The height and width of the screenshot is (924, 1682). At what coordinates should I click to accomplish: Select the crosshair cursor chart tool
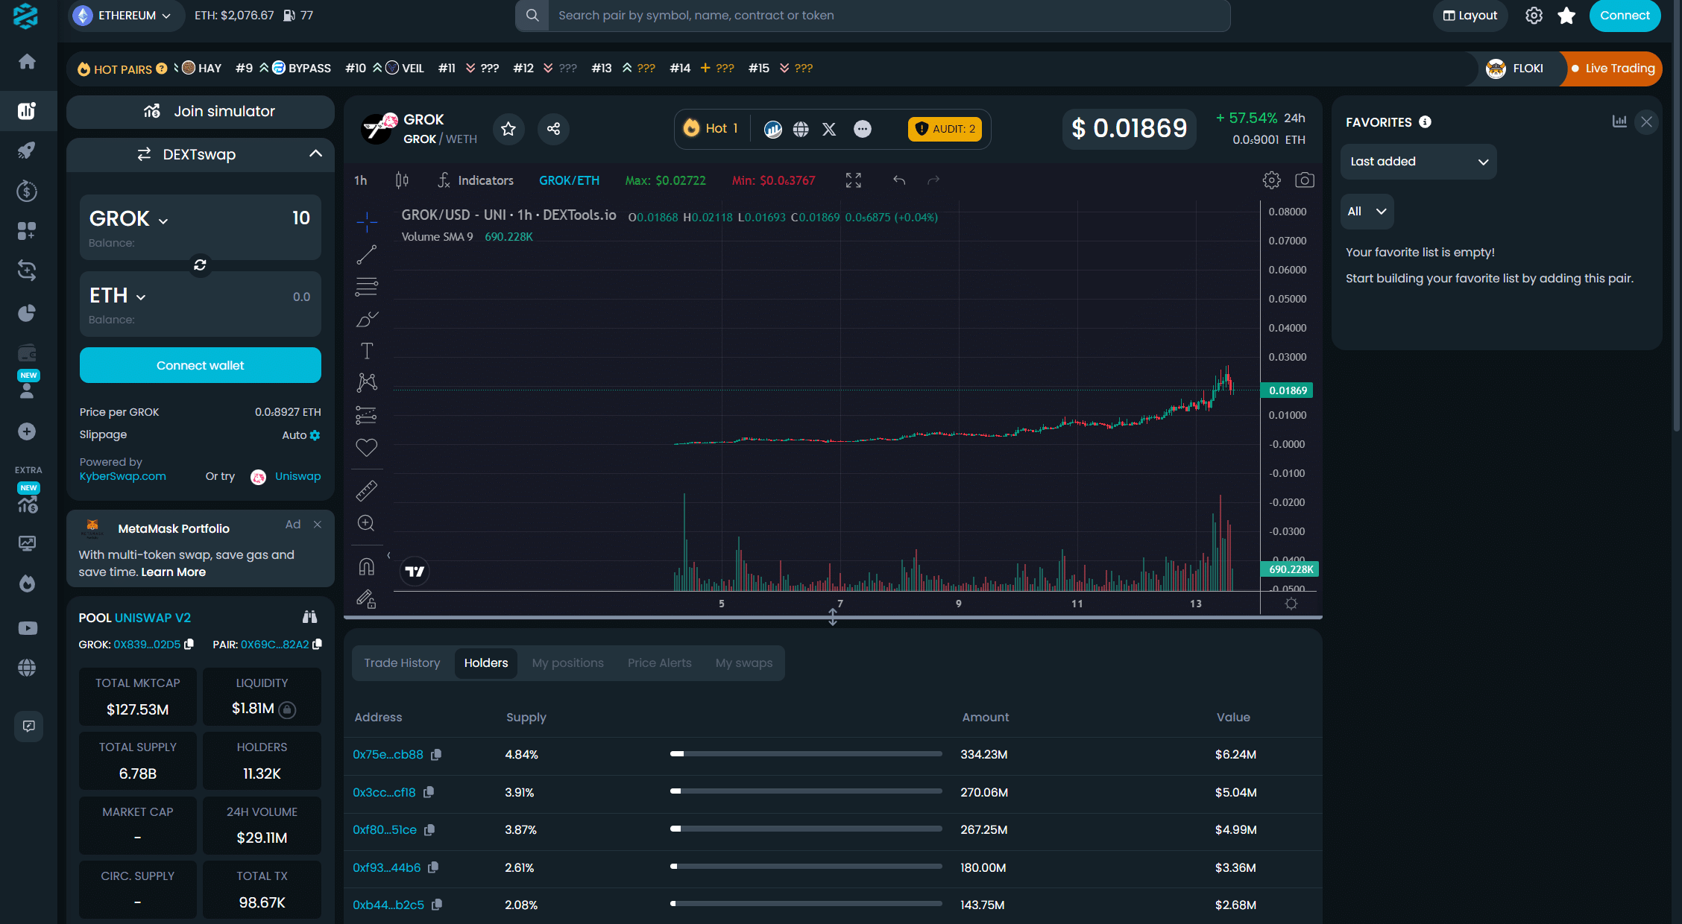[x=367, y=222]
